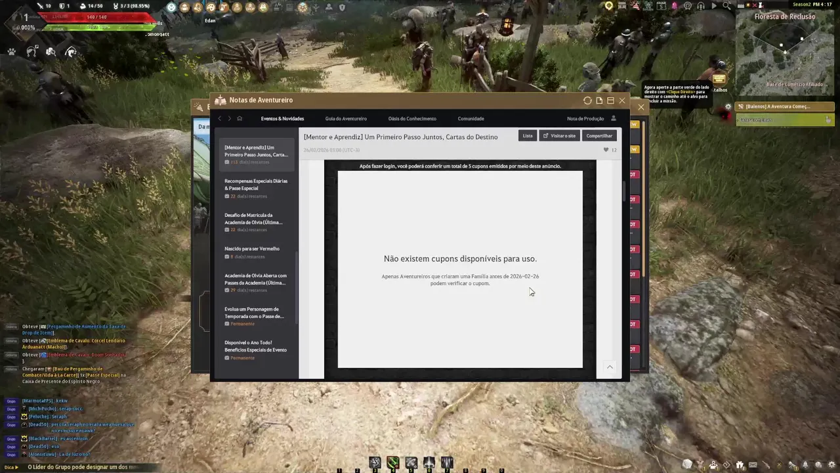The width and height of the screenshot is (840, 473).
Task: Open Recompensas Especiais Diárias & Passe Especial
Action: (x=257, y=188)
